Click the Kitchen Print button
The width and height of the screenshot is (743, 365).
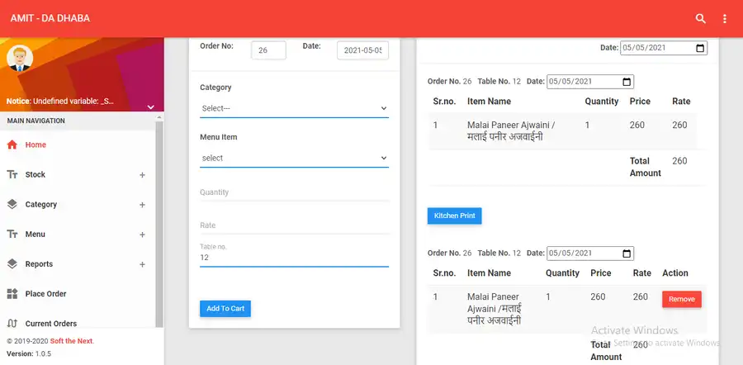(454, 216)
